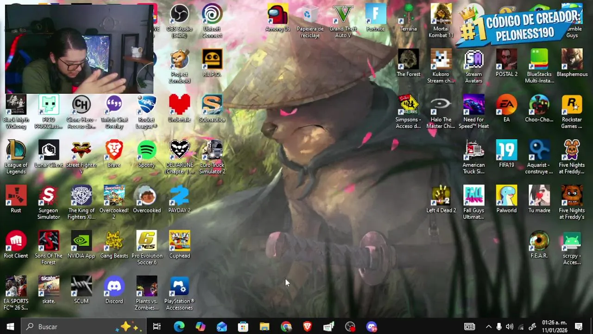Launch Ubisoft Connect from the desktop
Screen dimensions: 593x334
(212, 14)
